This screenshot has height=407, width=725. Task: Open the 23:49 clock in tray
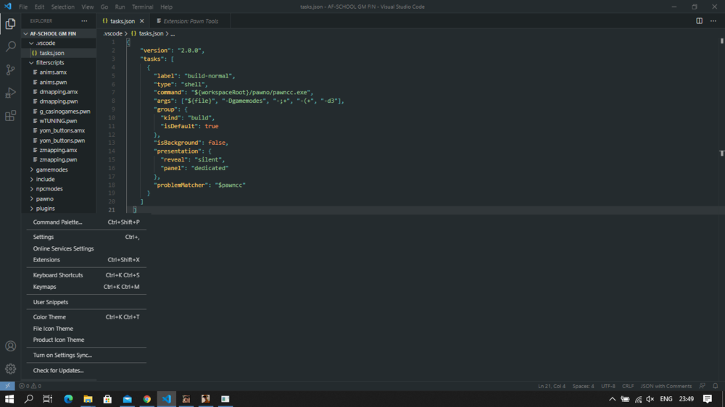pos(686,399)
